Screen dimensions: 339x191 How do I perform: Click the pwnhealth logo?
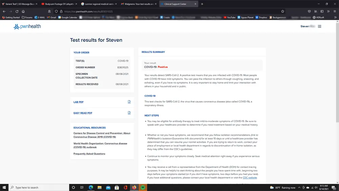(x=27, y=26)
